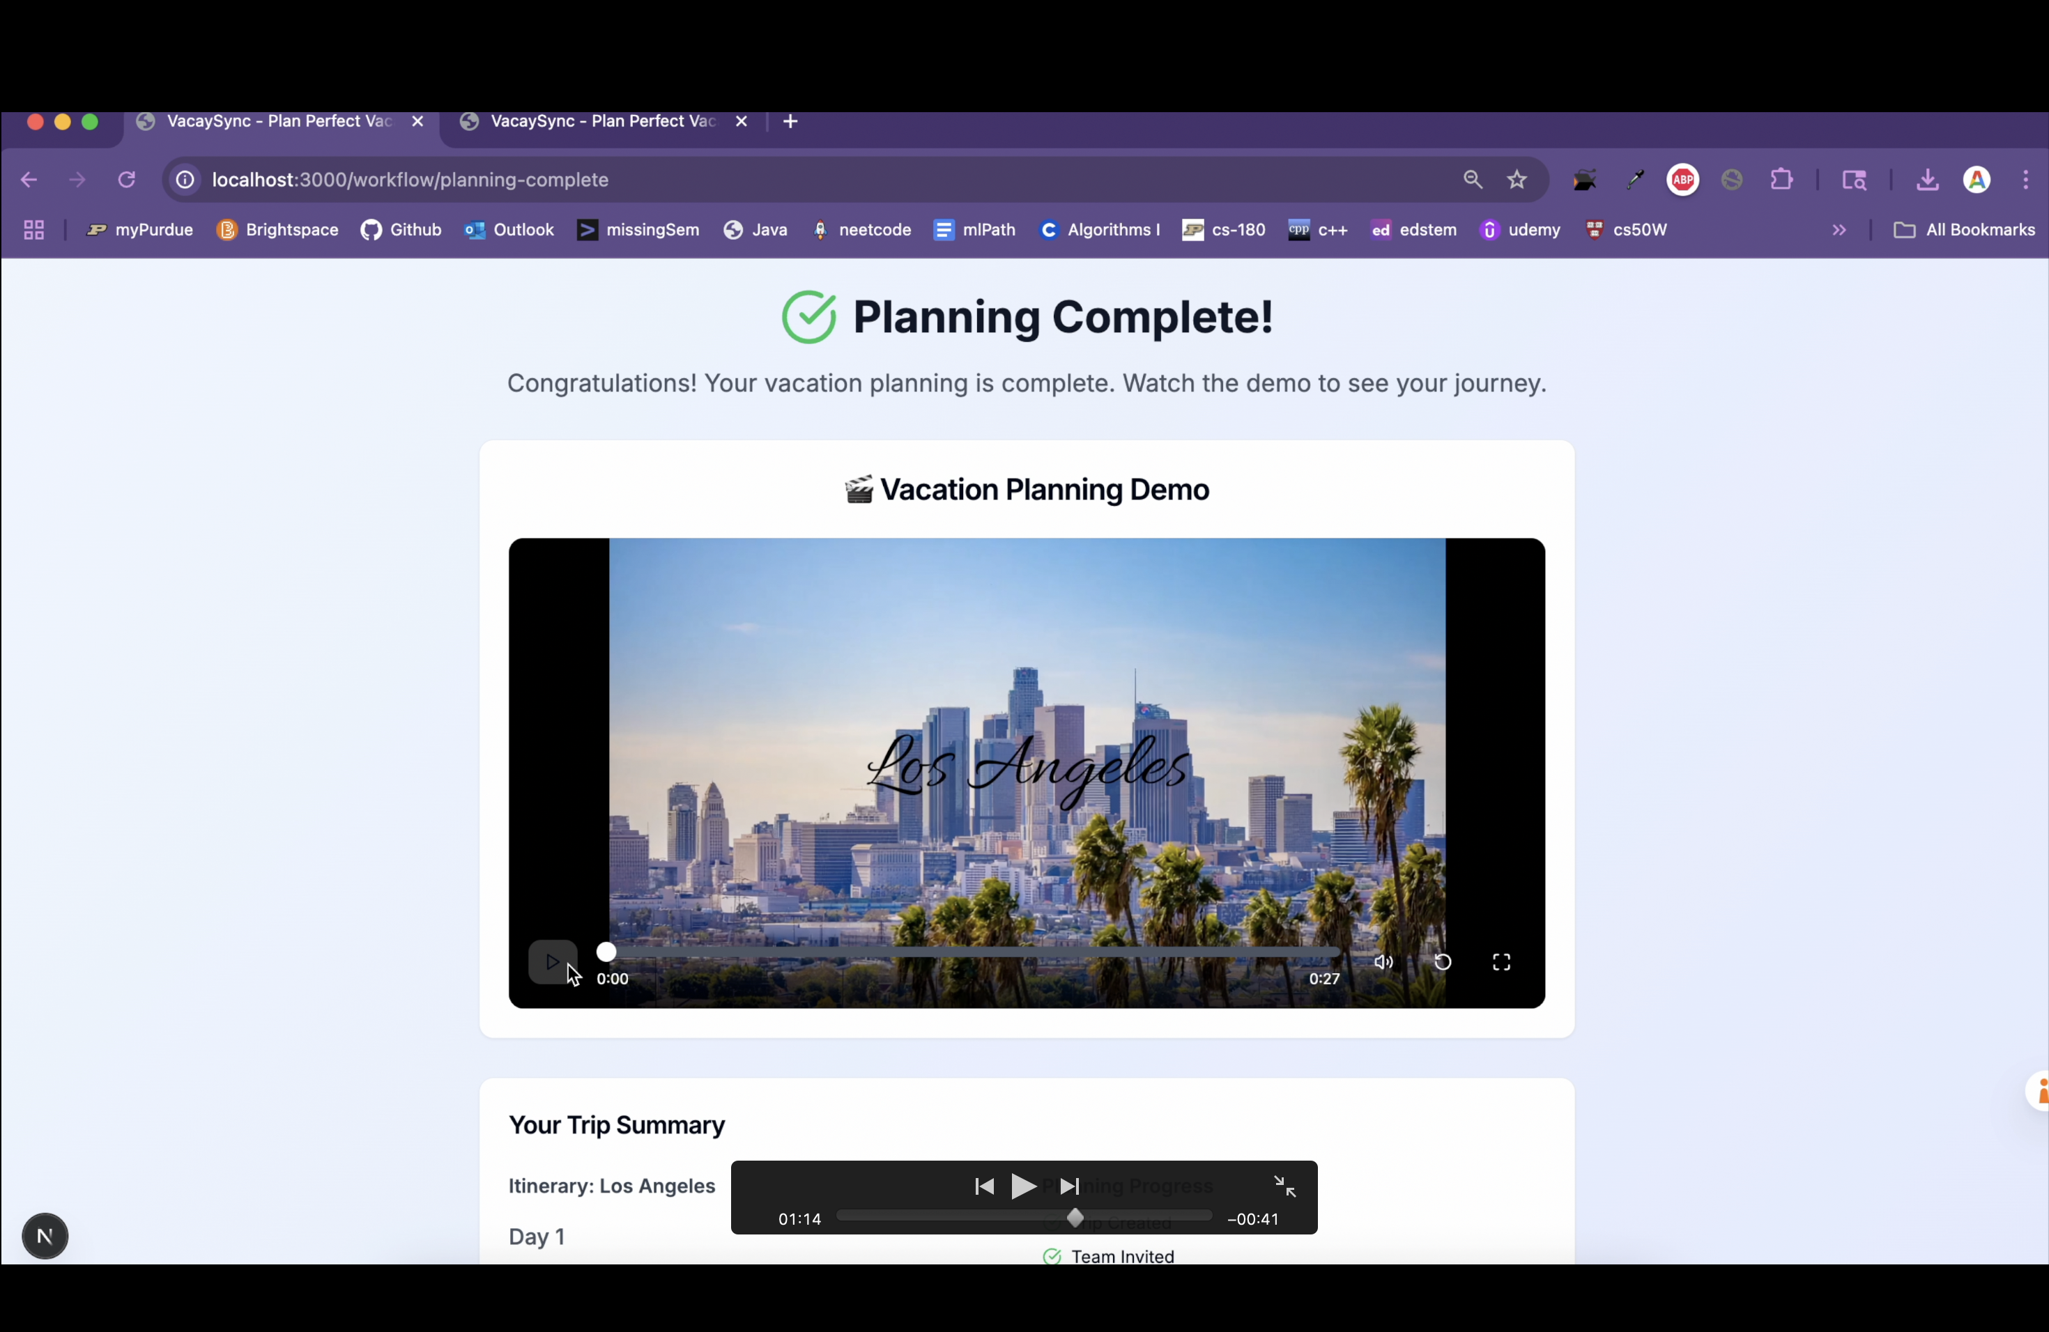Bookmark this page with the star icon

[x=1517, y=180]
